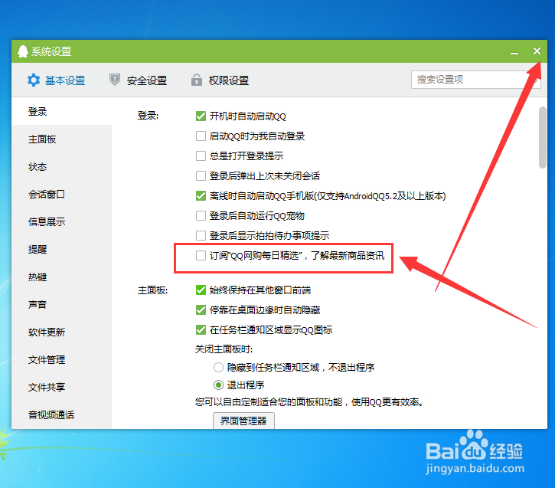Click the lock icon beside 权限设置
The width and height of the screenshot is (555, 488).
197,80
